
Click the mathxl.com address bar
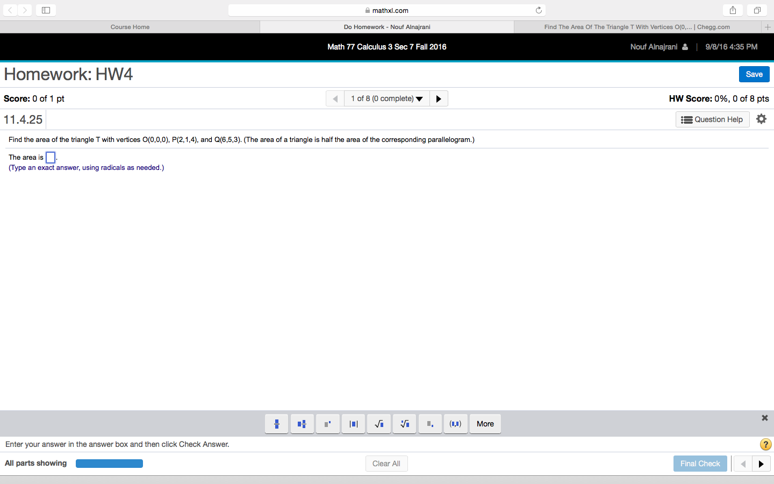point(387,10)
